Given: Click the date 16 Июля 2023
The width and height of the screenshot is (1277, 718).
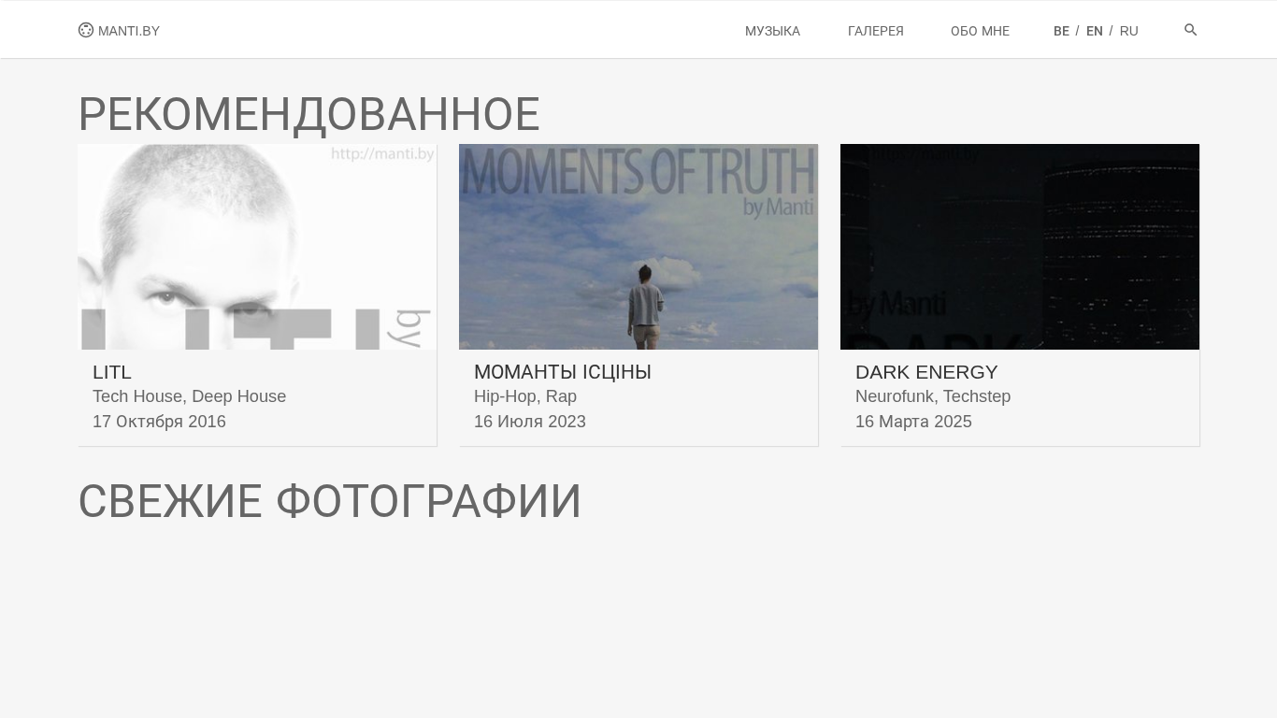Looking at the screenshot, I should (530, 422).
